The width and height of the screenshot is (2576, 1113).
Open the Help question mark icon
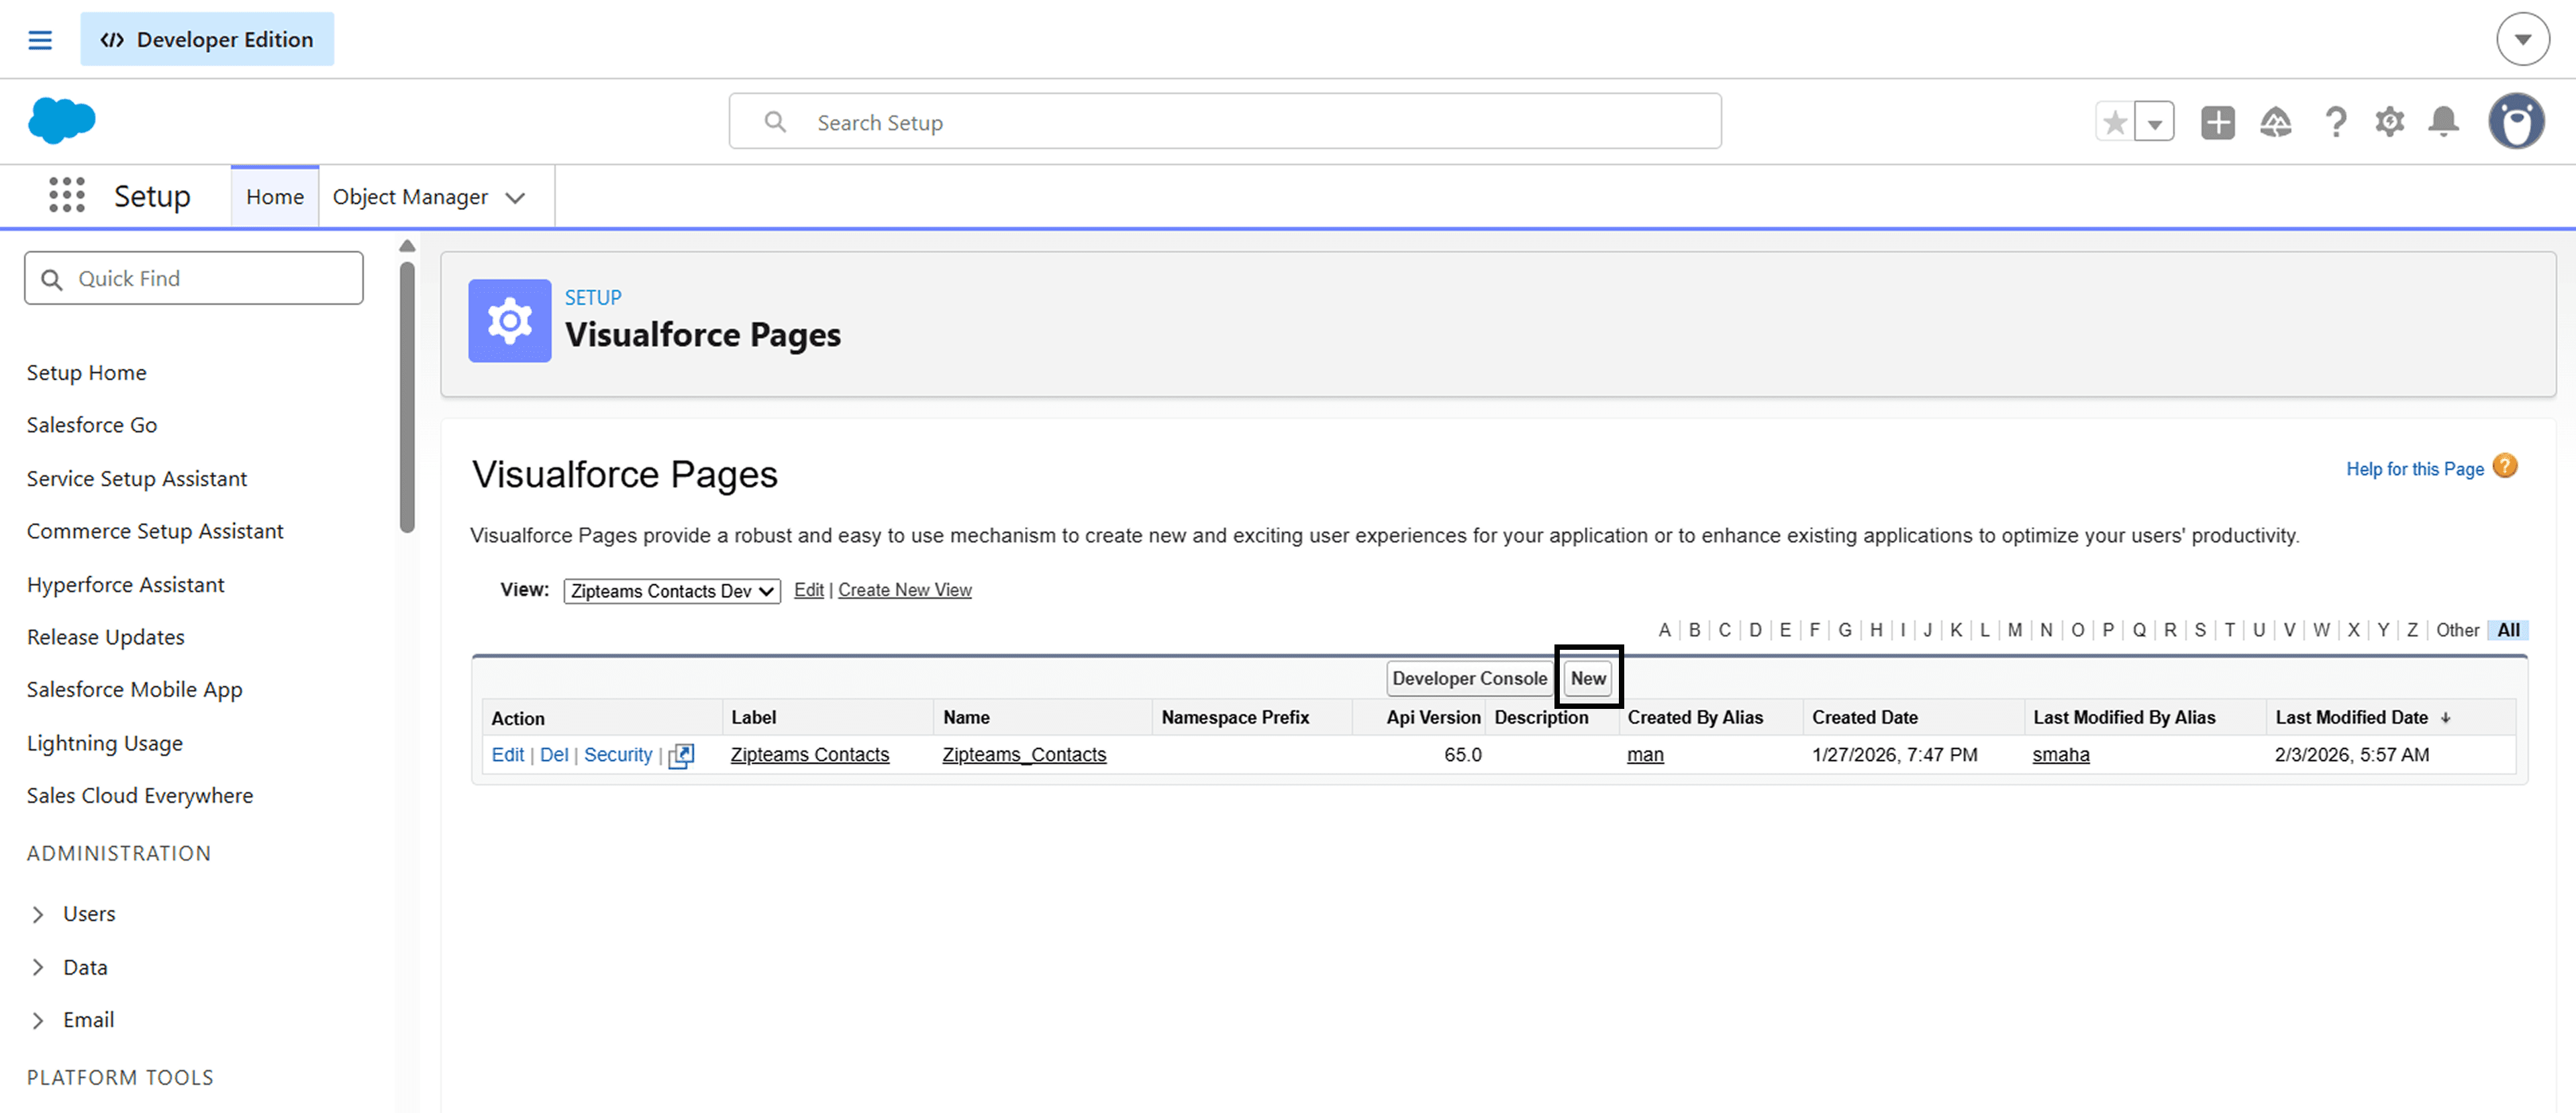tap(2335, 122)
